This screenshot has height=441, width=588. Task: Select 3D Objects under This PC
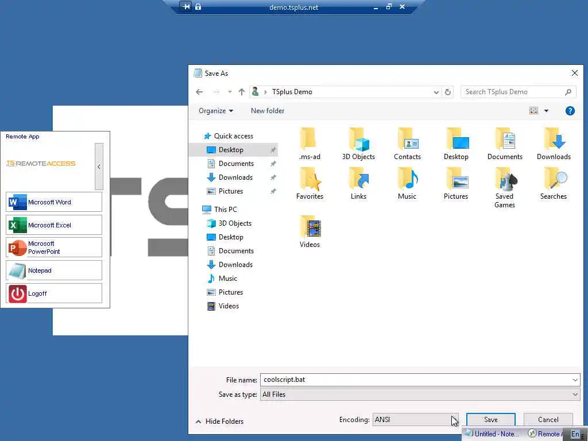(235, 223)
